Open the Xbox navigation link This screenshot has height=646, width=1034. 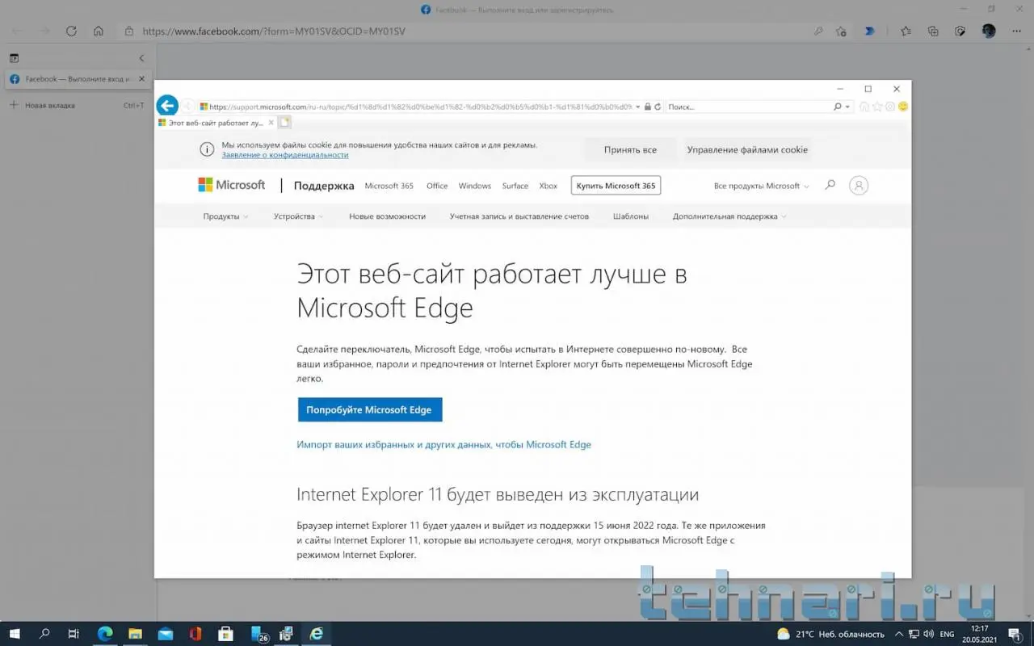point(549,186)
